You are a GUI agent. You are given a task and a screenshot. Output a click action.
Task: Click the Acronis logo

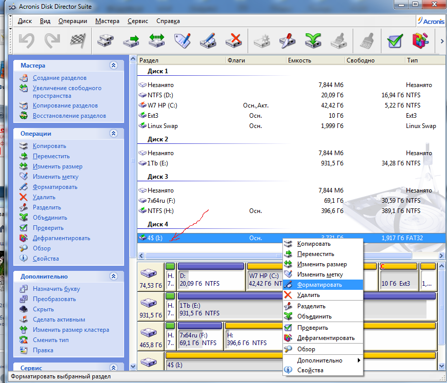431,21
